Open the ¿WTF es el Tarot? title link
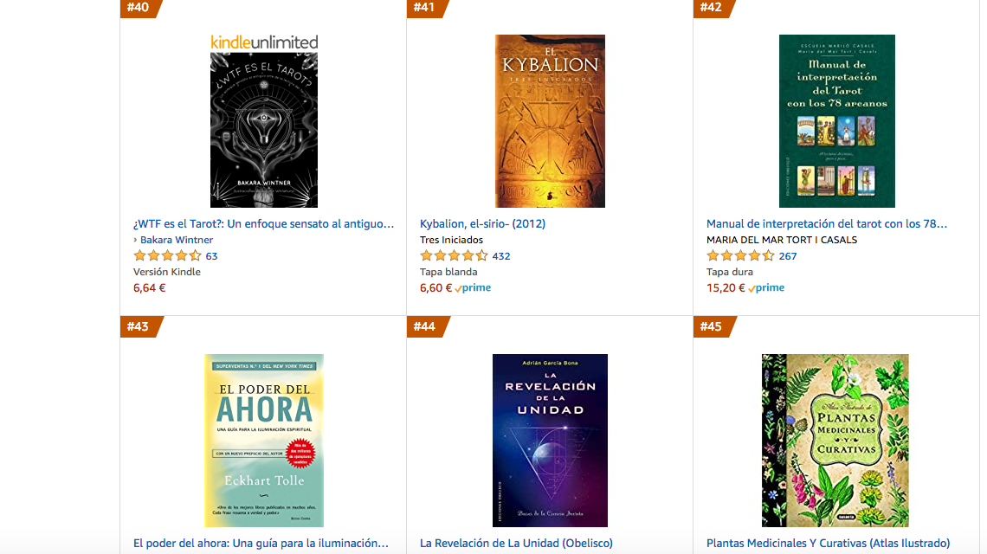 coord(264,223)
